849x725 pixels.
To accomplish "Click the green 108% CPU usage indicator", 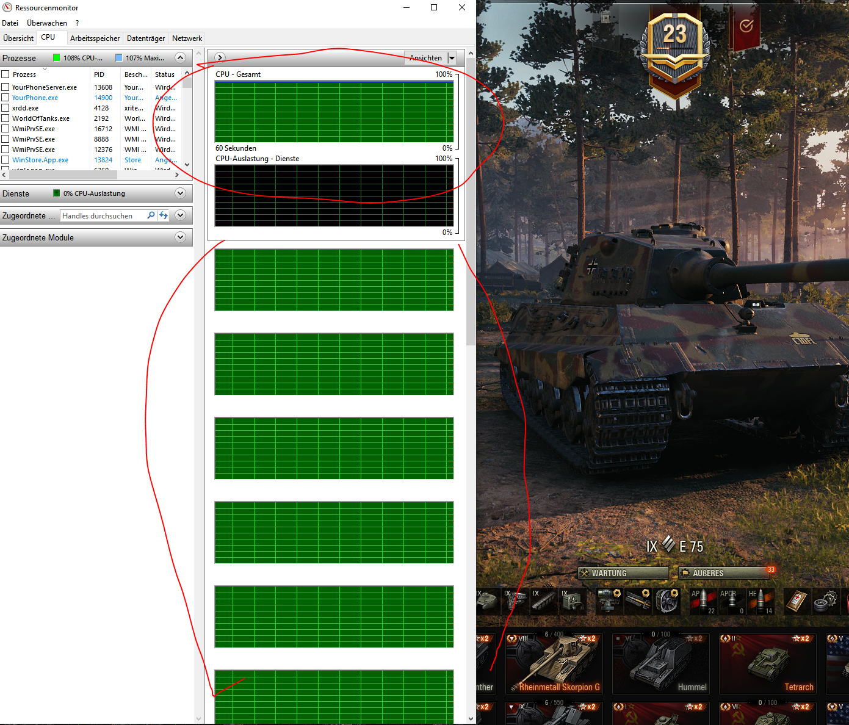I will pyautogui.click(x=56, y=58).
